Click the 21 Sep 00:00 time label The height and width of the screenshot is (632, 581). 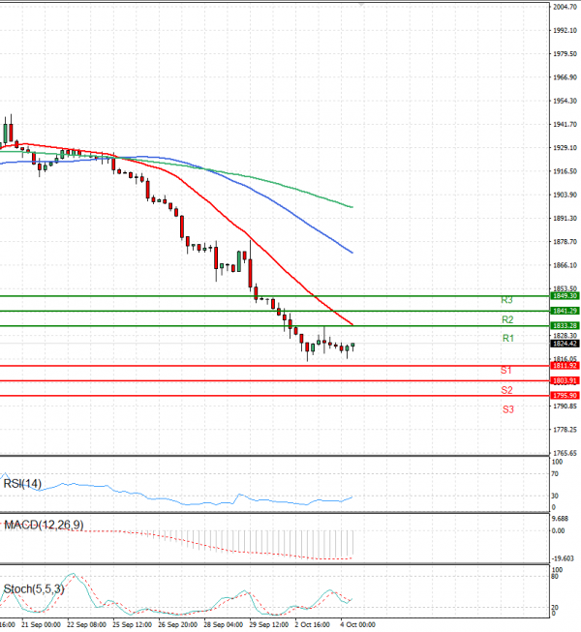click(41, 625)
